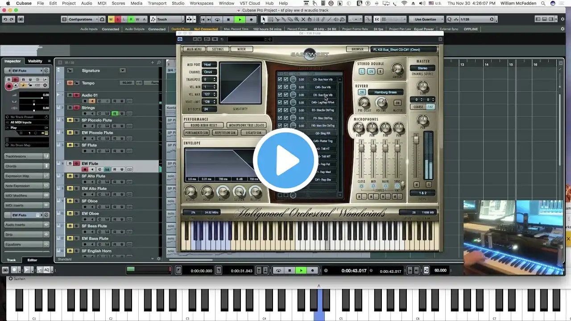The height and width of the screenshot is (321, 571).
Task: Toggle the Cycle button in top transport
Action: tap(217, 19)
